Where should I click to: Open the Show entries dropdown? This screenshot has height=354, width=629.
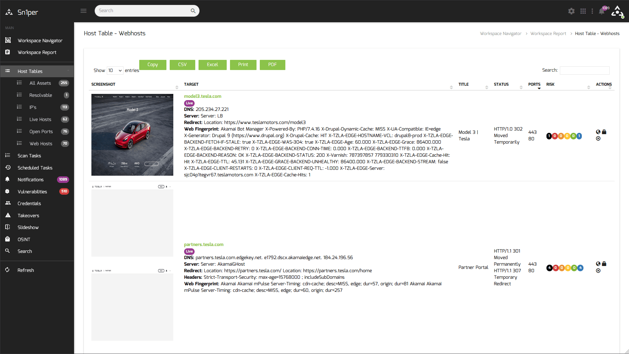click(114, 70)
